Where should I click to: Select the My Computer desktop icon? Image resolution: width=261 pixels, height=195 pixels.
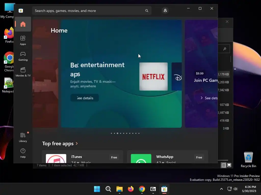7,11
